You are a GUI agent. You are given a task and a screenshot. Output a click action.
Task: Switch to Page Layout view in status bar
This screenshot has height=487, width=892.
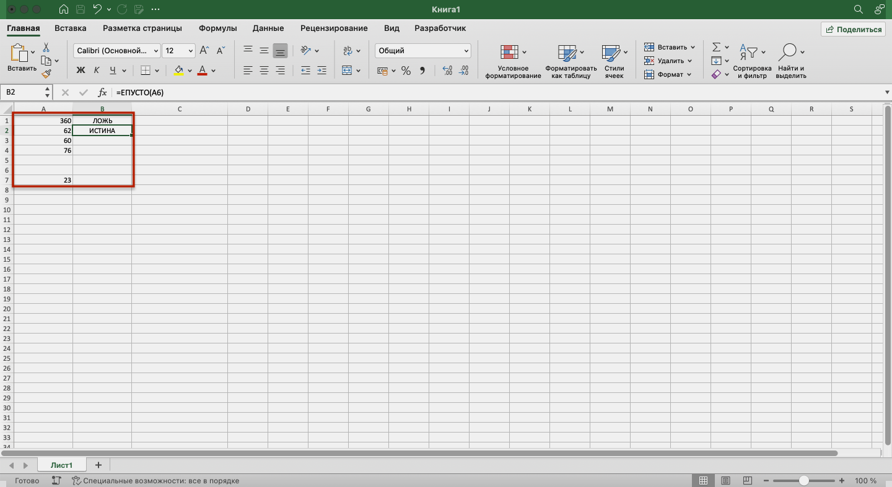click(726, 481)
